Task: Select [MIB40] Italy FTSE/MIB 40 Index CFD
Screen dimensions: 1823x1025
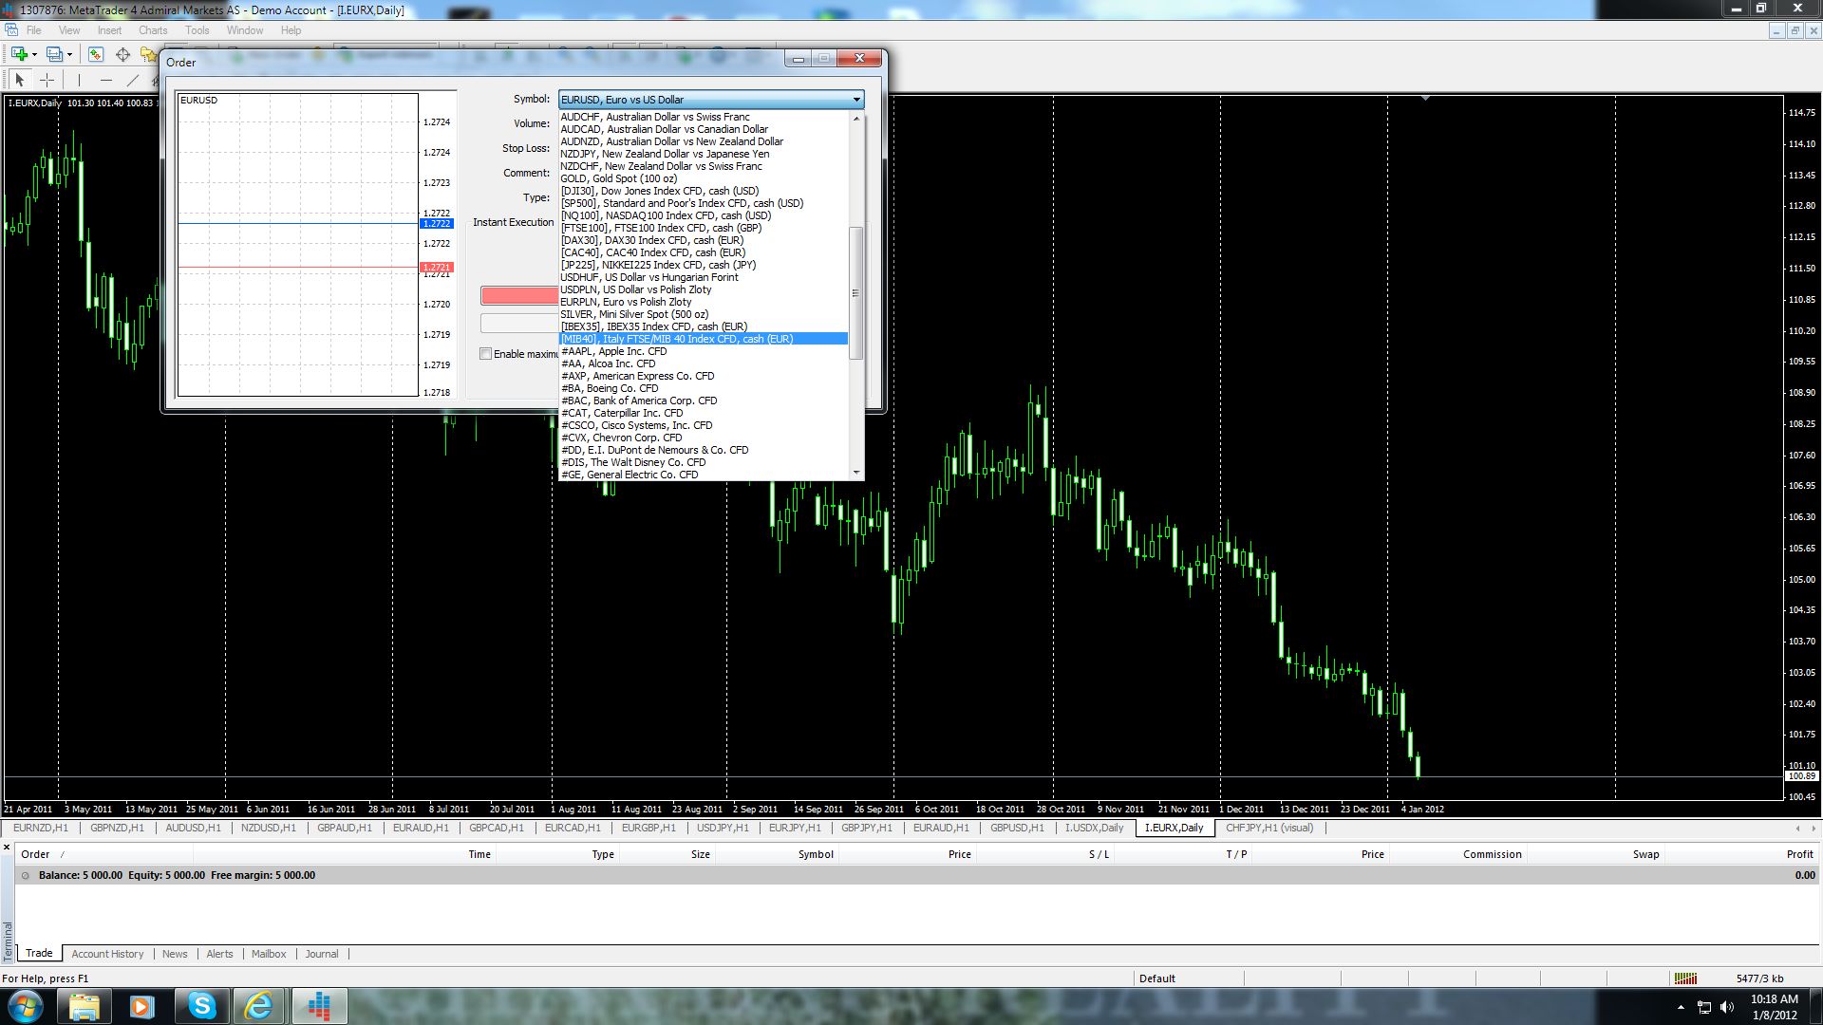Action: point(703,339)
